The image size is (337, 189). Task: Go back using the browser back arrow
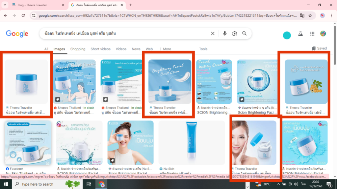click(5, 15)
